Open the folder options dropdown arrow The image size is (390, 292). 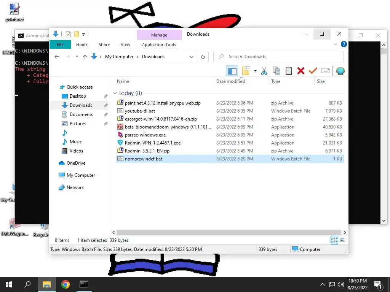255,71
